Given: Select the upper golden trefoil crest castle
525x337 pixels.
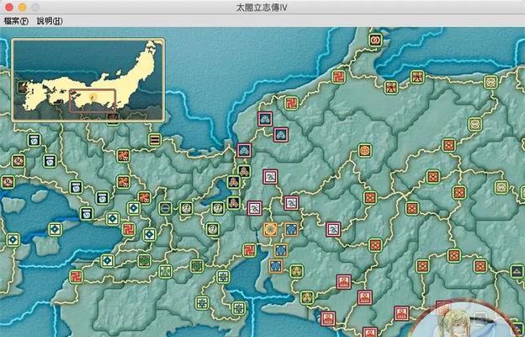Looking at the screenshot, I should click(297, 271).
